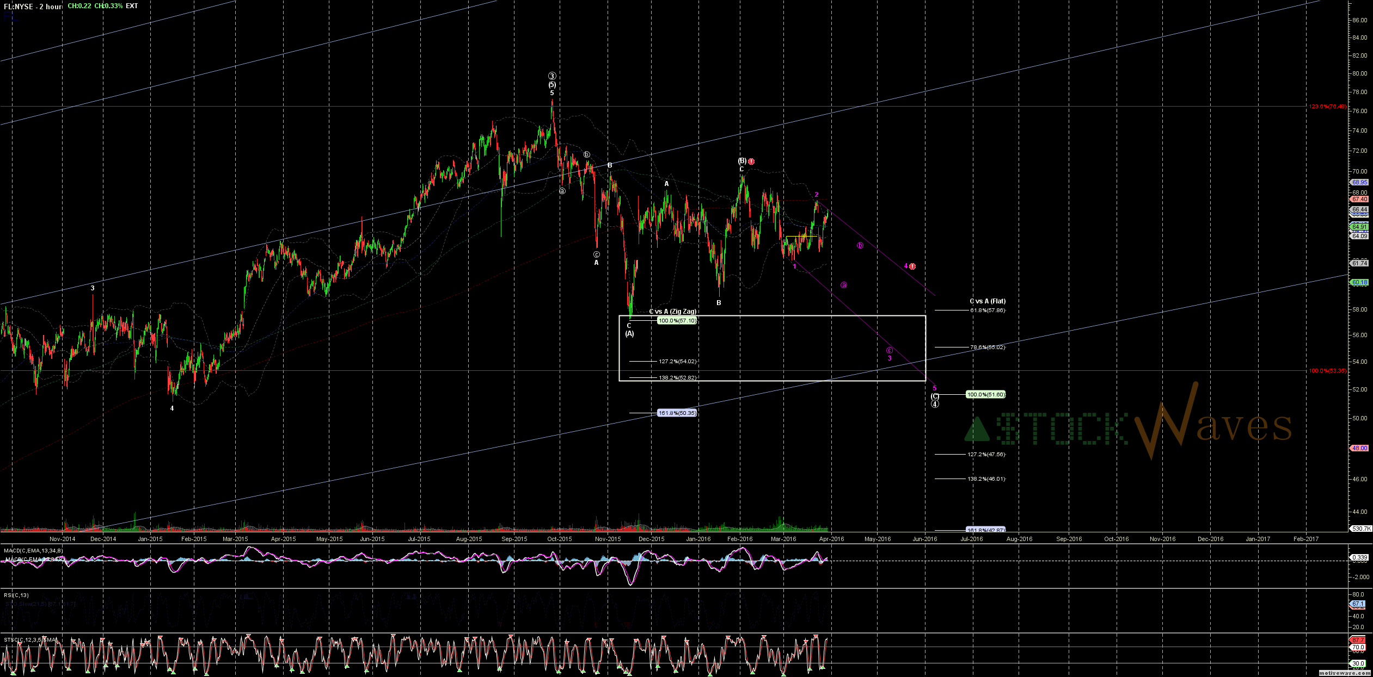
Task: Click the 70.0 overbought level tag
Action: (x=1358, y=647)
